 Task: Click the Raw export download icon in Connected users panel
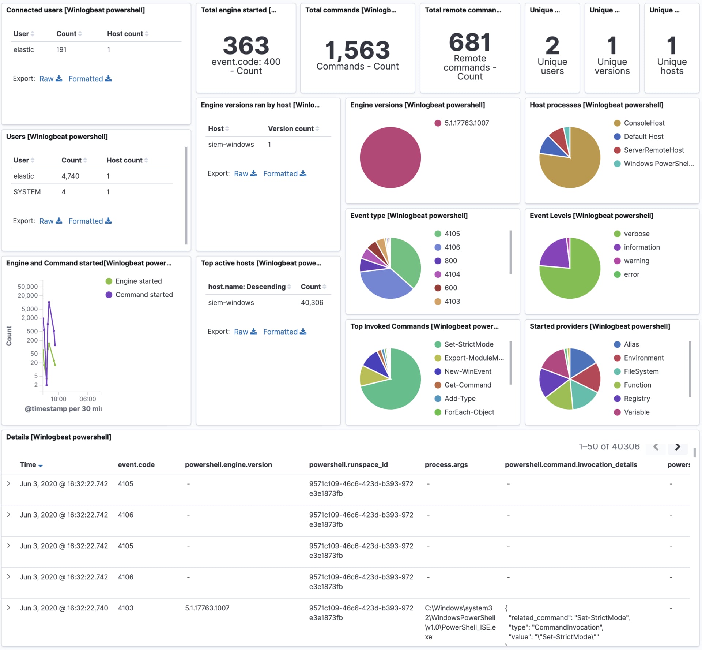point(60,78)
